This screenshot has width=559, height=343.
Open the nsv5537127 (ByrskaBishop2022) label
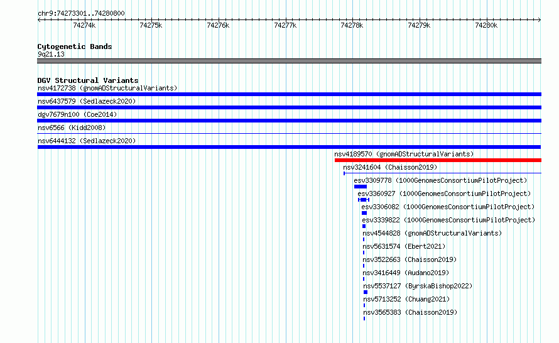pyautogui.click(x=418, y=286)
